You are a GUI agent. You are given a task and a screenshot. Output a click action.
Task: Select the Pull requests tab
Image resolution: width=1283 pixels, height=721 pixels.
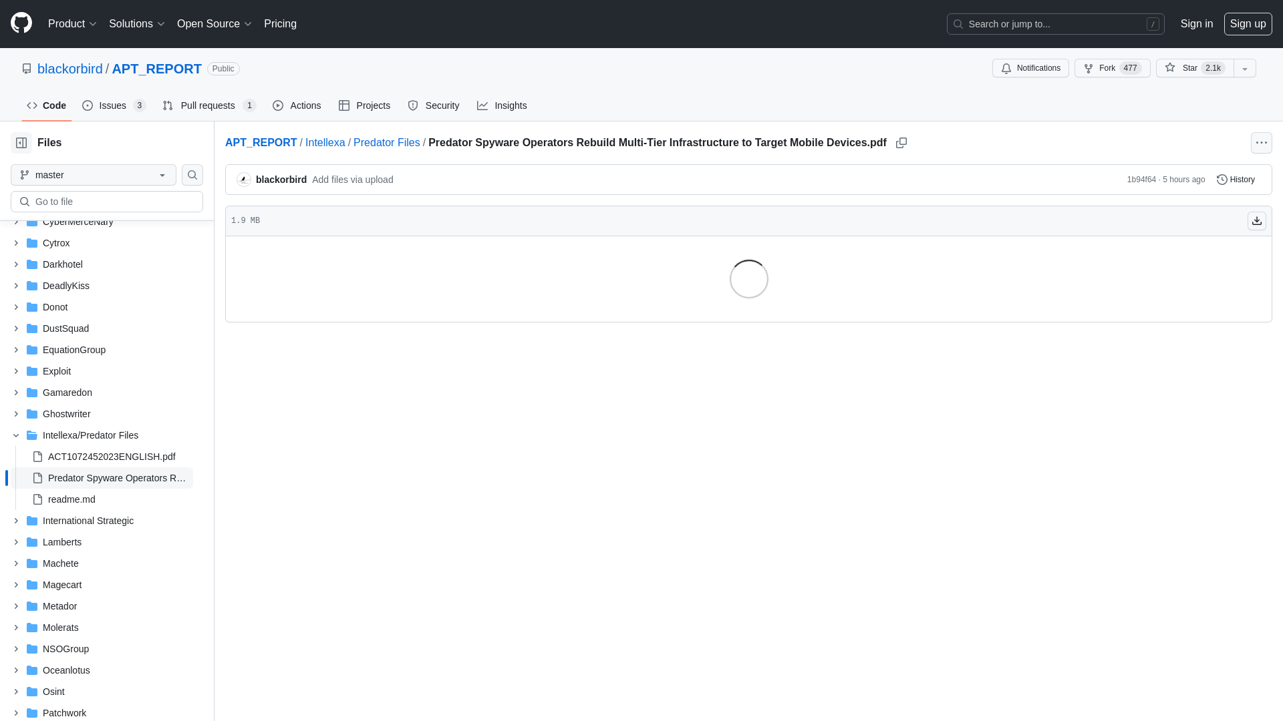click(208, 105)
